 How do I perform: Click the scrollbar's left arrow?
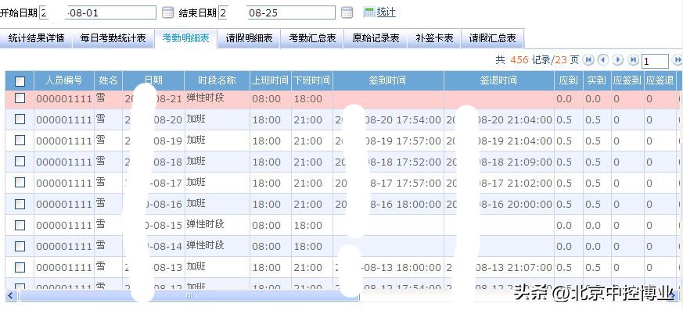coord(10,296)
